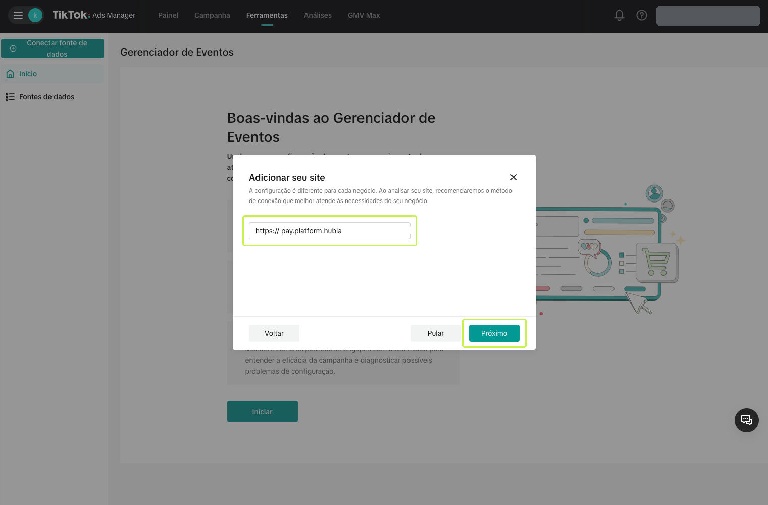The width and height of the screenshot is (768, 505).
Task: Open the Campanha menu
Action: pyautogui.click(x=212, y=15)
